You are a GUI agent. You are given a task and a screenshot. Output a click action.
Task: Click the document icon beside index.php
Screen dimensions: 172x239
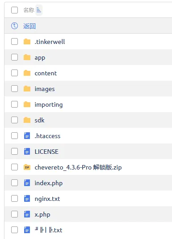[27, 183]
